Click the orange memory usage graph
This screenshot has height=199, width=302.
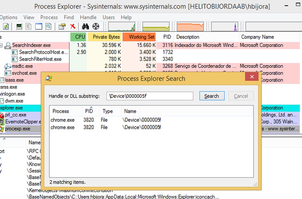click(190, 27)
